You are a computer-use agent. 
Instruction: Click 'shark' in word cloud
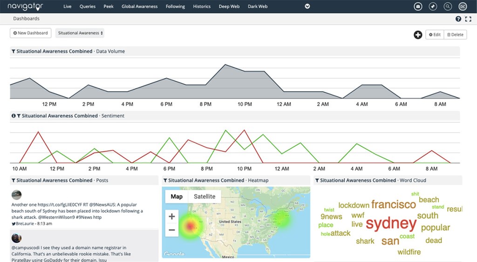pos(365,241)
